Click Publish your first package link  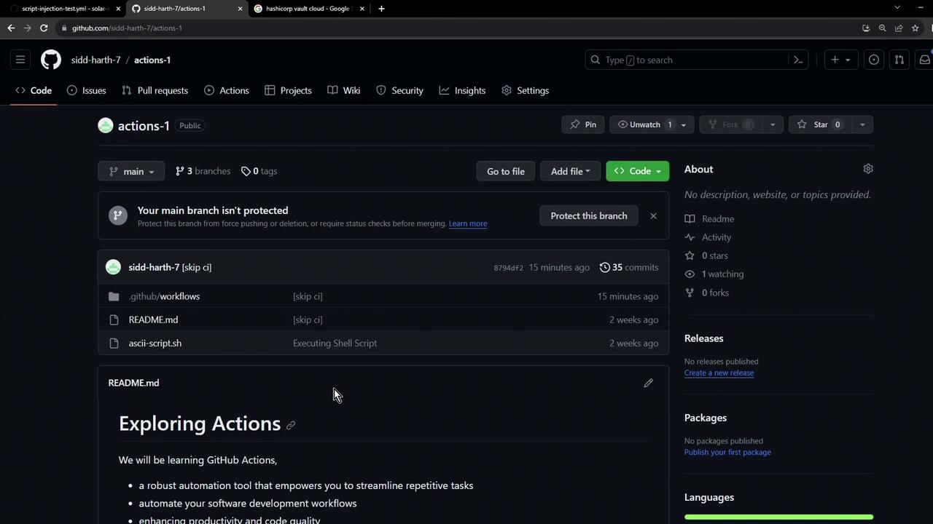(x=727, y=452)
